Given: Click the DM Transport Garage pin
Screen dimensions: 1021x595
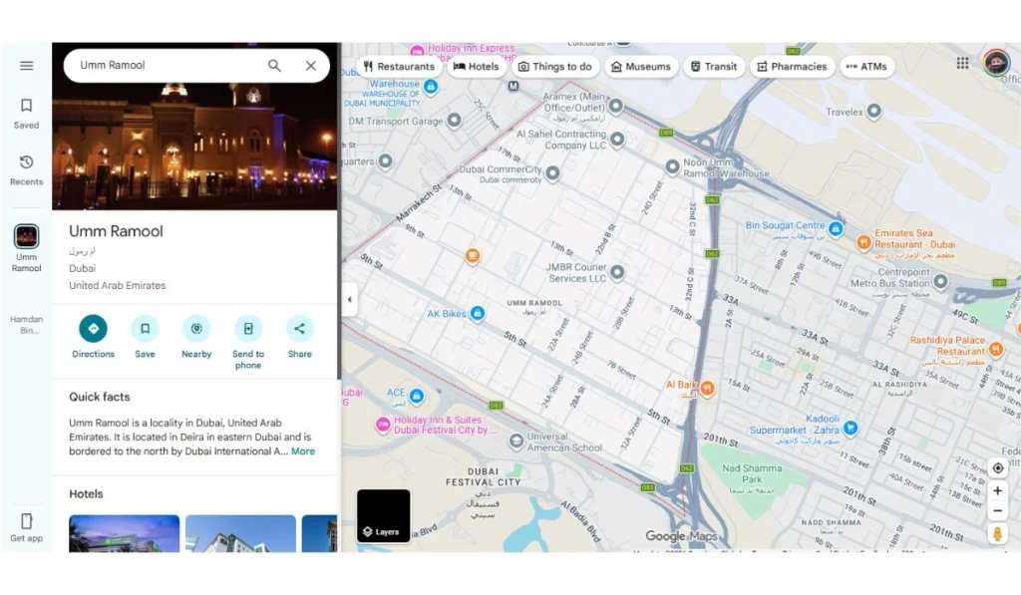Looking at the screenshot, I should (455, 120).
